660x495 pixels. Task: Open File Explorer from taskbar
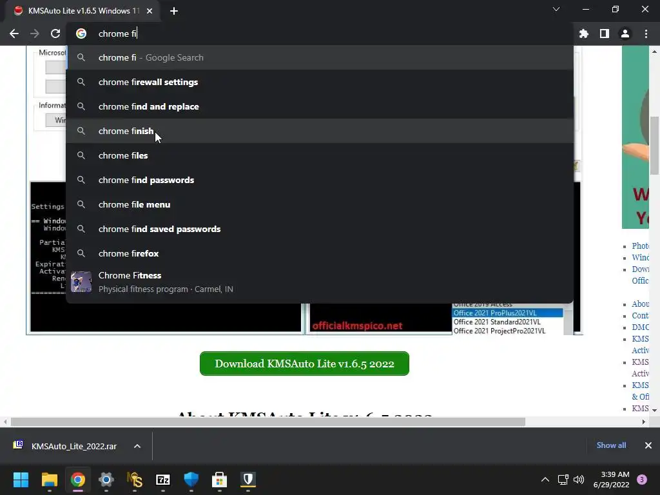[x=49, y=480]
